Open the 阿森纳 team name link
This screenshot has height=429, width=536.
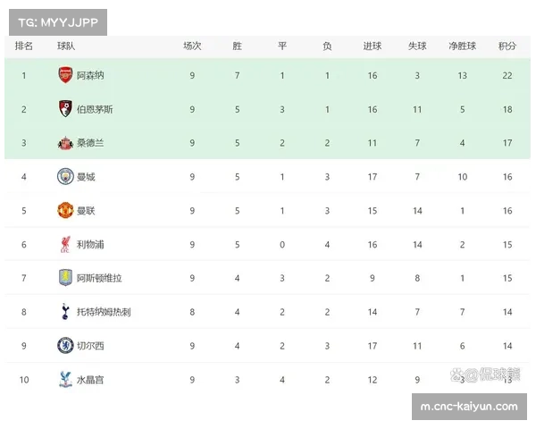click(x=90, y=76)
